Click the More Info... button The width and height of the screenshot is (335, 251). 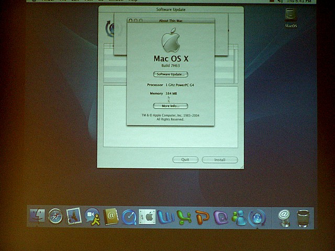pyautogui.click(x=171, y=106)
